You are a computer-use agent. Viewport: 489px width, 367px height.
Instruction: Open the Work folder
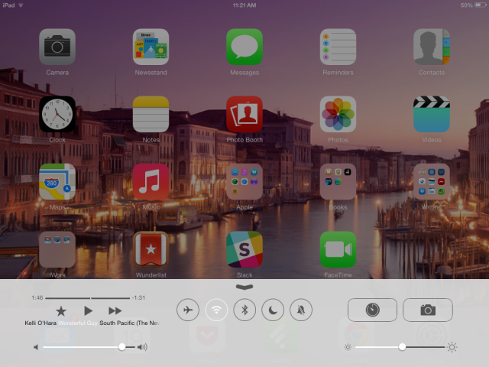pos(57,249)
